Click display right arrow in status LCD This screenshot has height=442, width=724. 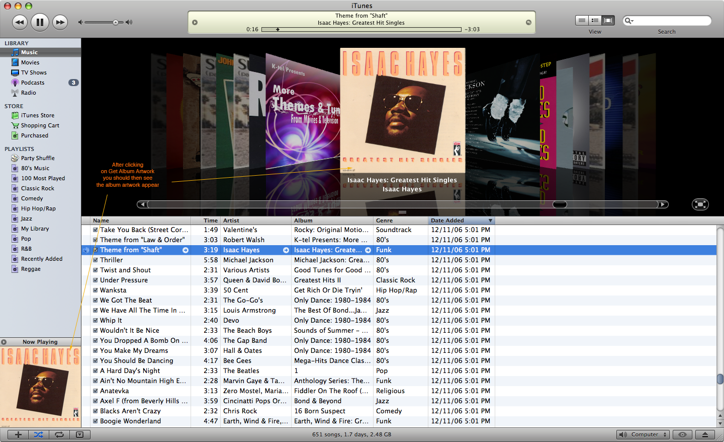528,22
